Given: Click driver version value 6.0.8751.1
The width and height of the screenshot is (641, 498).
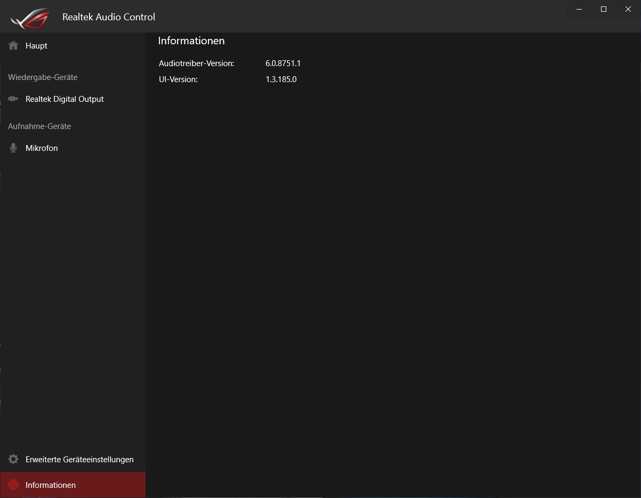Looking at the screenshot, I should point(283,63).
